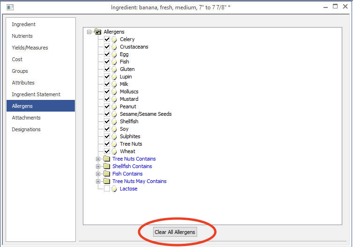Go to Yields/Measures section

tap(41, 48)
